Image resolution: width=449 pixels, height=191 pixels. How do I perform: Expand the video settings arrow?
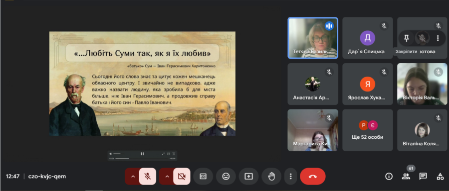(167, 177)
